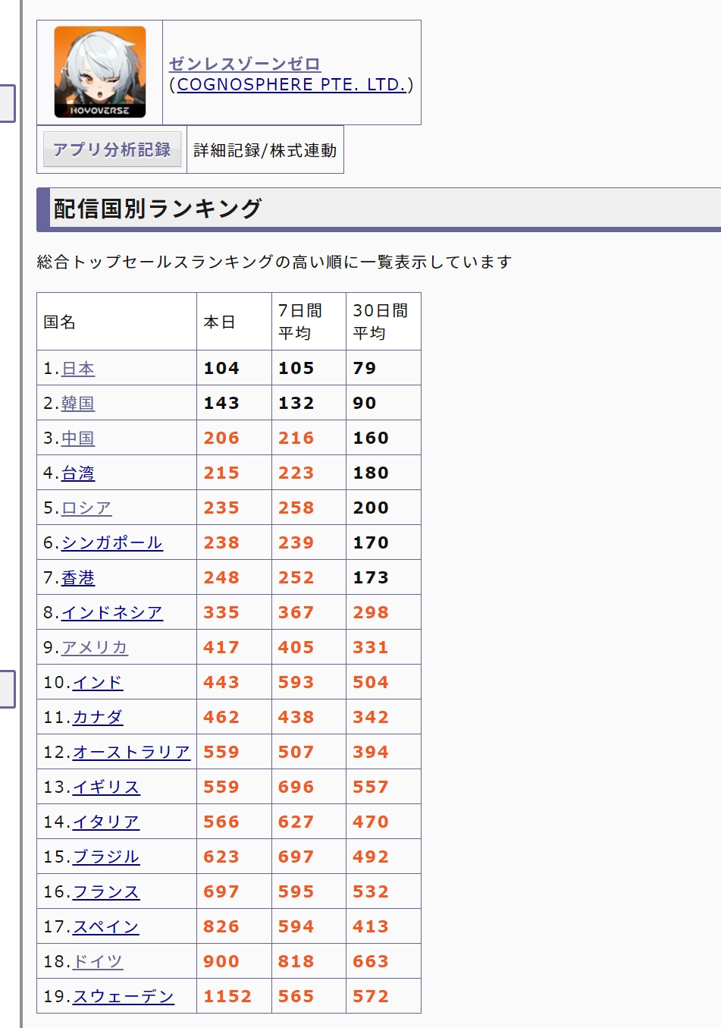Open the ドイツ country link
Viewport: 721px width, 1028px height.
[98, 962]
